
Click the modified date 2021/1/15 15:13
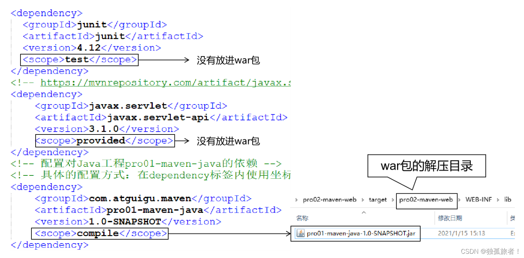462,233
